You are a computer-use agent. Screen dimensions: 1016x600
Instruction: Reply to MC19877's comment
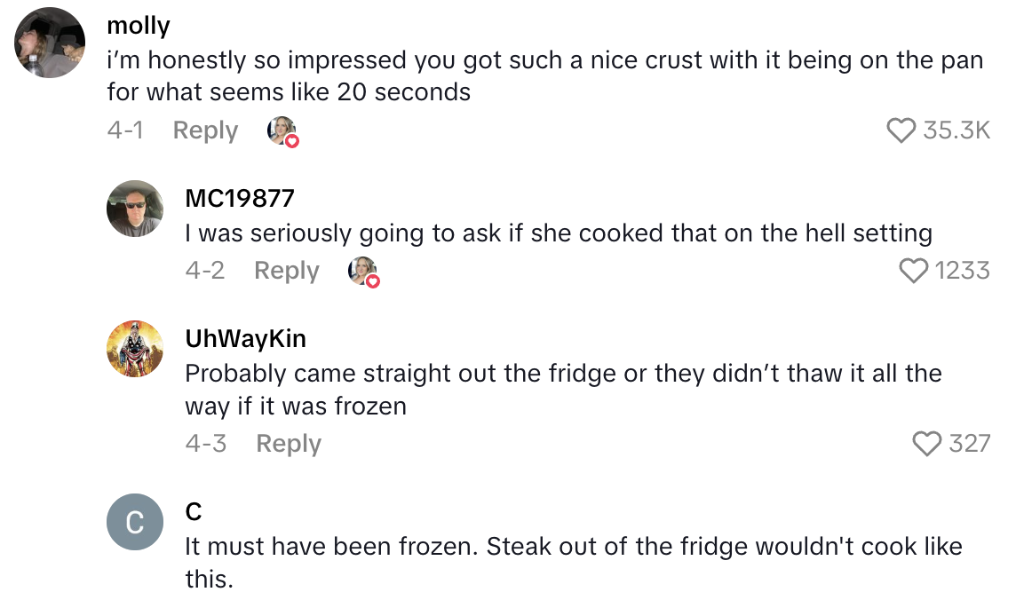coord(286,271)
